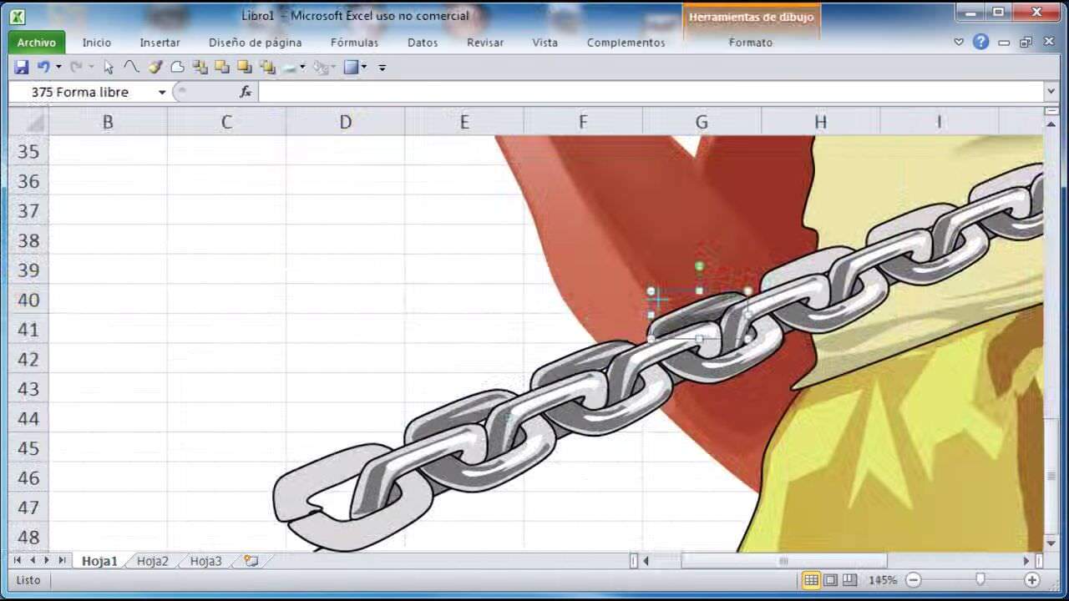Switch to the Formato tab

click(750, 43)
